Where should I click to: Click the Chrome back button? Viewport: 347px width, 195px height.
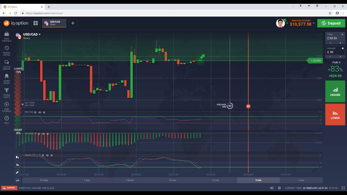(4, 13)
